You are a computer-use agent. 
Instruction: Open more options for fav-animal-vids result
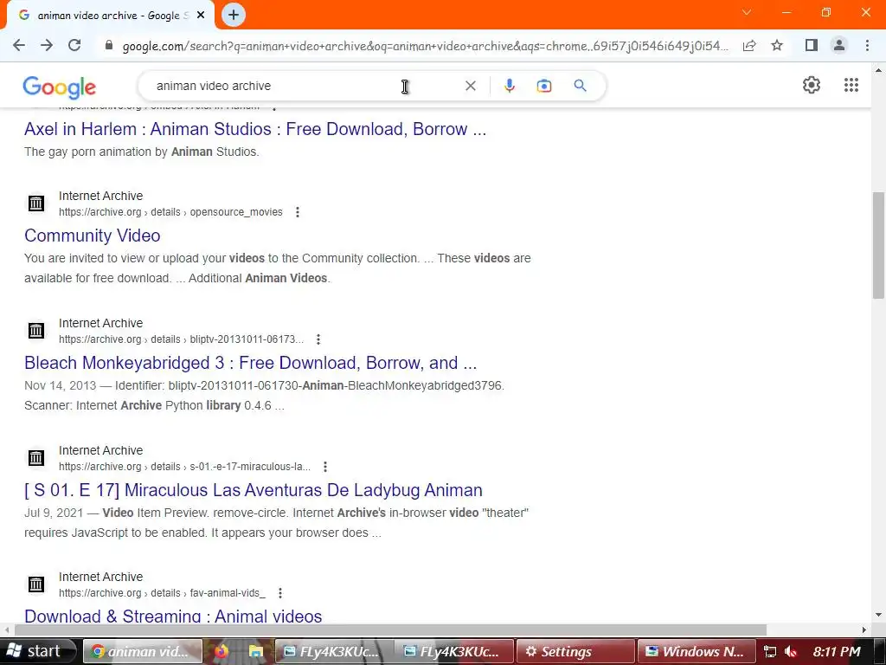pos(279,593)
